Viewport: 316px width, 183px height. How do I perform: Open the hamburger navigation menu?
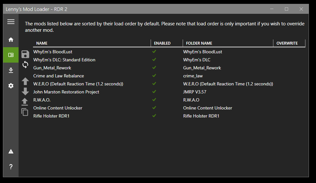pos(11,22)
